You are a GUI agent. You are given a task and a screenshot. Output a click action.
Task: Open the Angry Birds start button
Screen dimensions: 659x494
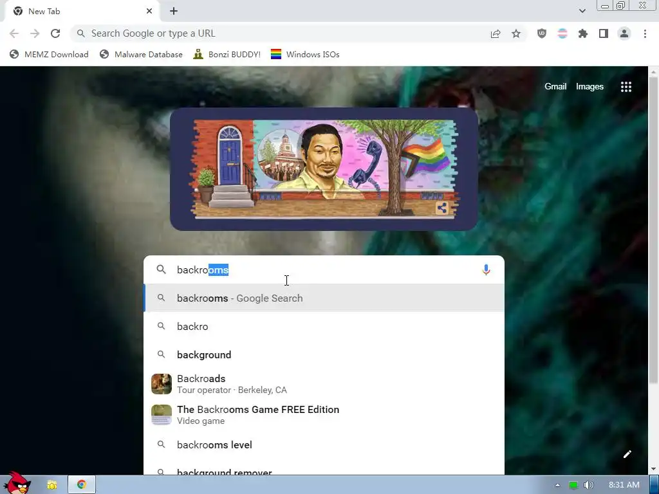pyautogui.click(x=17, y=483)
